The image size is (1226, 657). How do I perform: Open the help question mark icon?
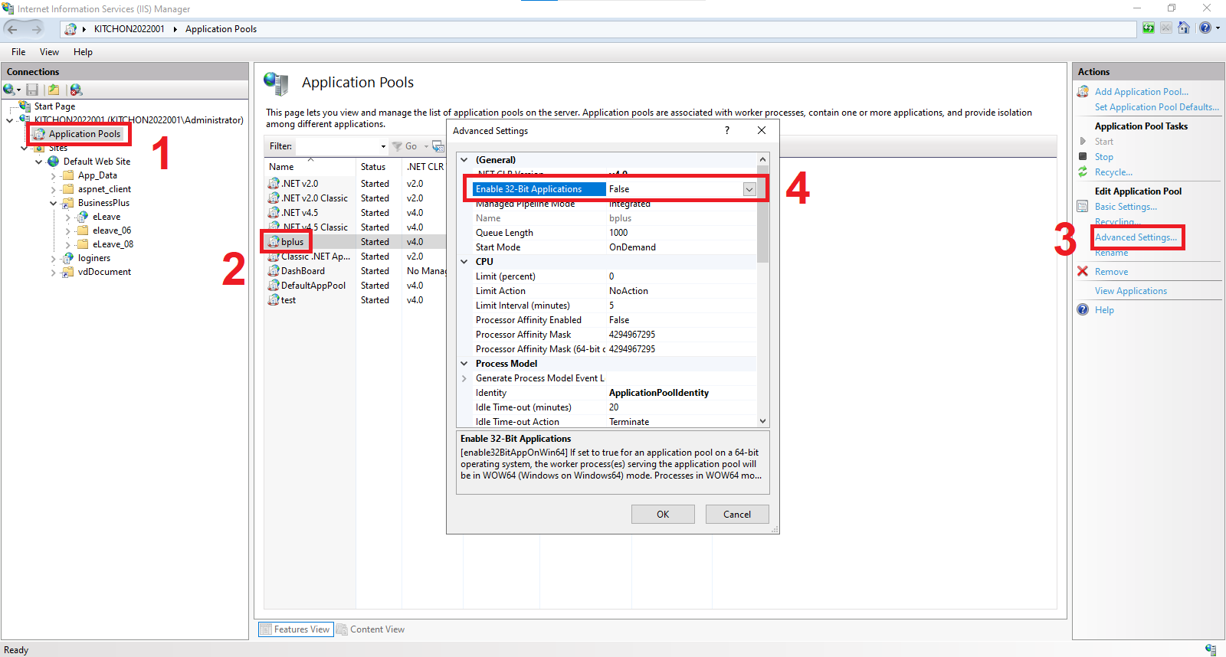(1205, 28)
